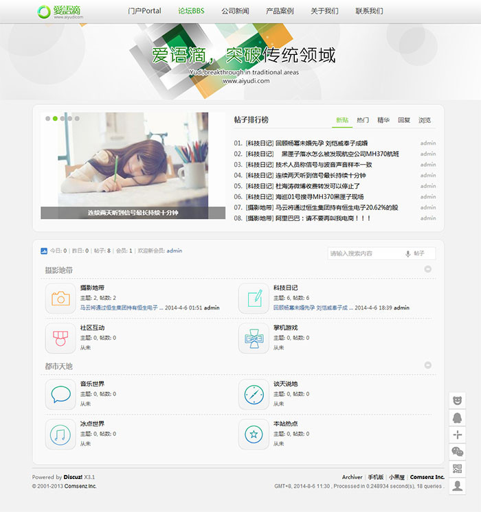Open the 公司新闻 menu item
This screenshot has width=481, height=512.
pos(235,11)
